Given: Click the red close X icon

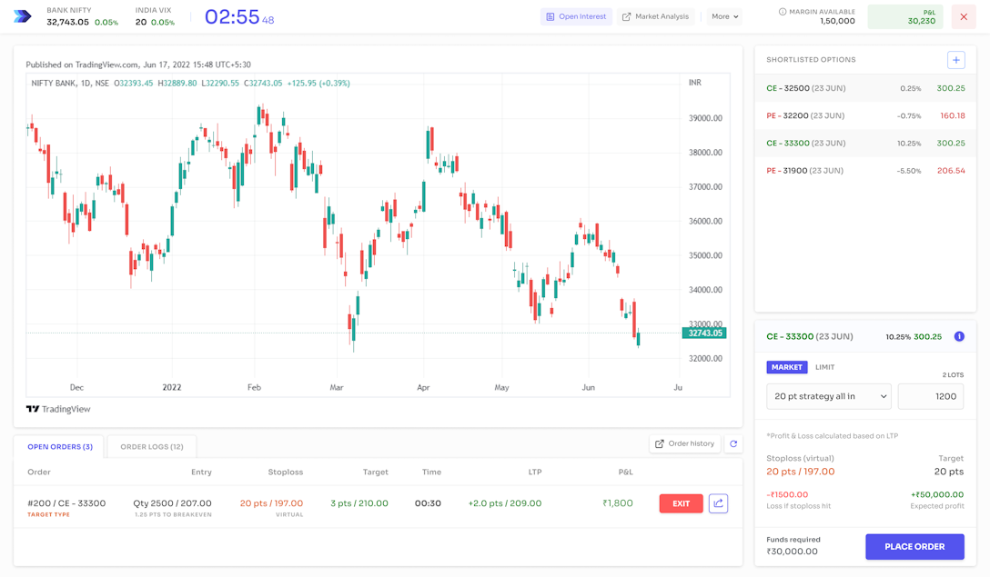Looking at the screenshot, I should [964, 16].
